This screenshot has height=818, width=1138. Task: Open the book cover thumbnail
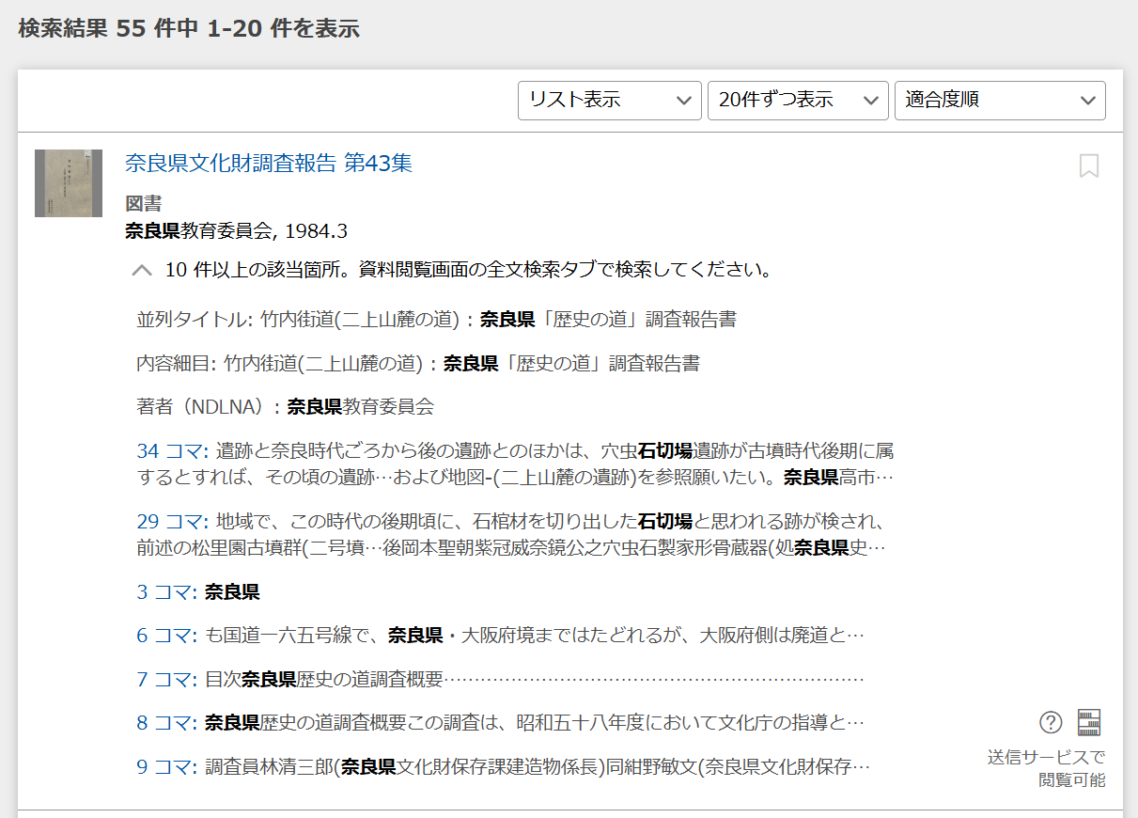click(x=69, y=183)
